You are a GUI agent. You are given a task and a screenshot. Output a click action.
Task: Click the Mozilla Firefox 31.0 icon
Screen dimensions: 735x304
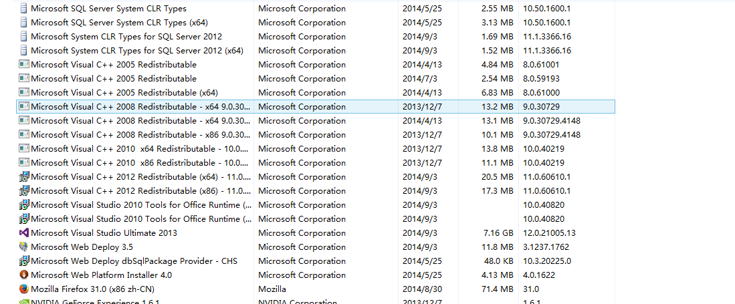click(x=24, y=289)
